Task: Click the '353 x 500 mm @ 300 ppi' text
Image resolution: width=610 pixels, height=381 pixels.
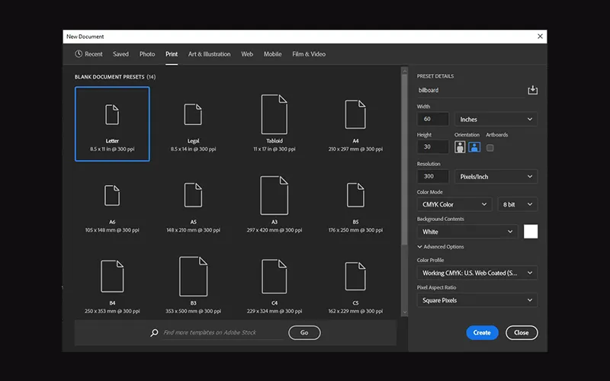Action: click(x=193, y=312)
